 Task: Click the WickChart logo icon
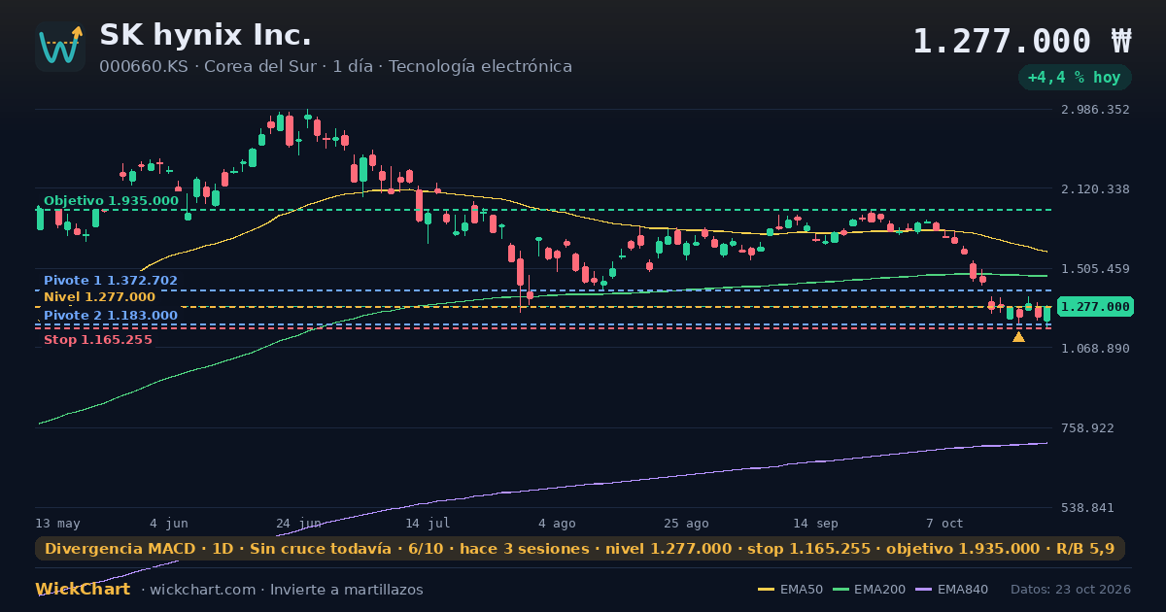coord(60,47)
